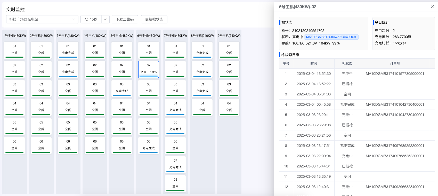
Task: Select gun 05 充电完成 under 7号主机(480KW)
Action: pos(175,127)
